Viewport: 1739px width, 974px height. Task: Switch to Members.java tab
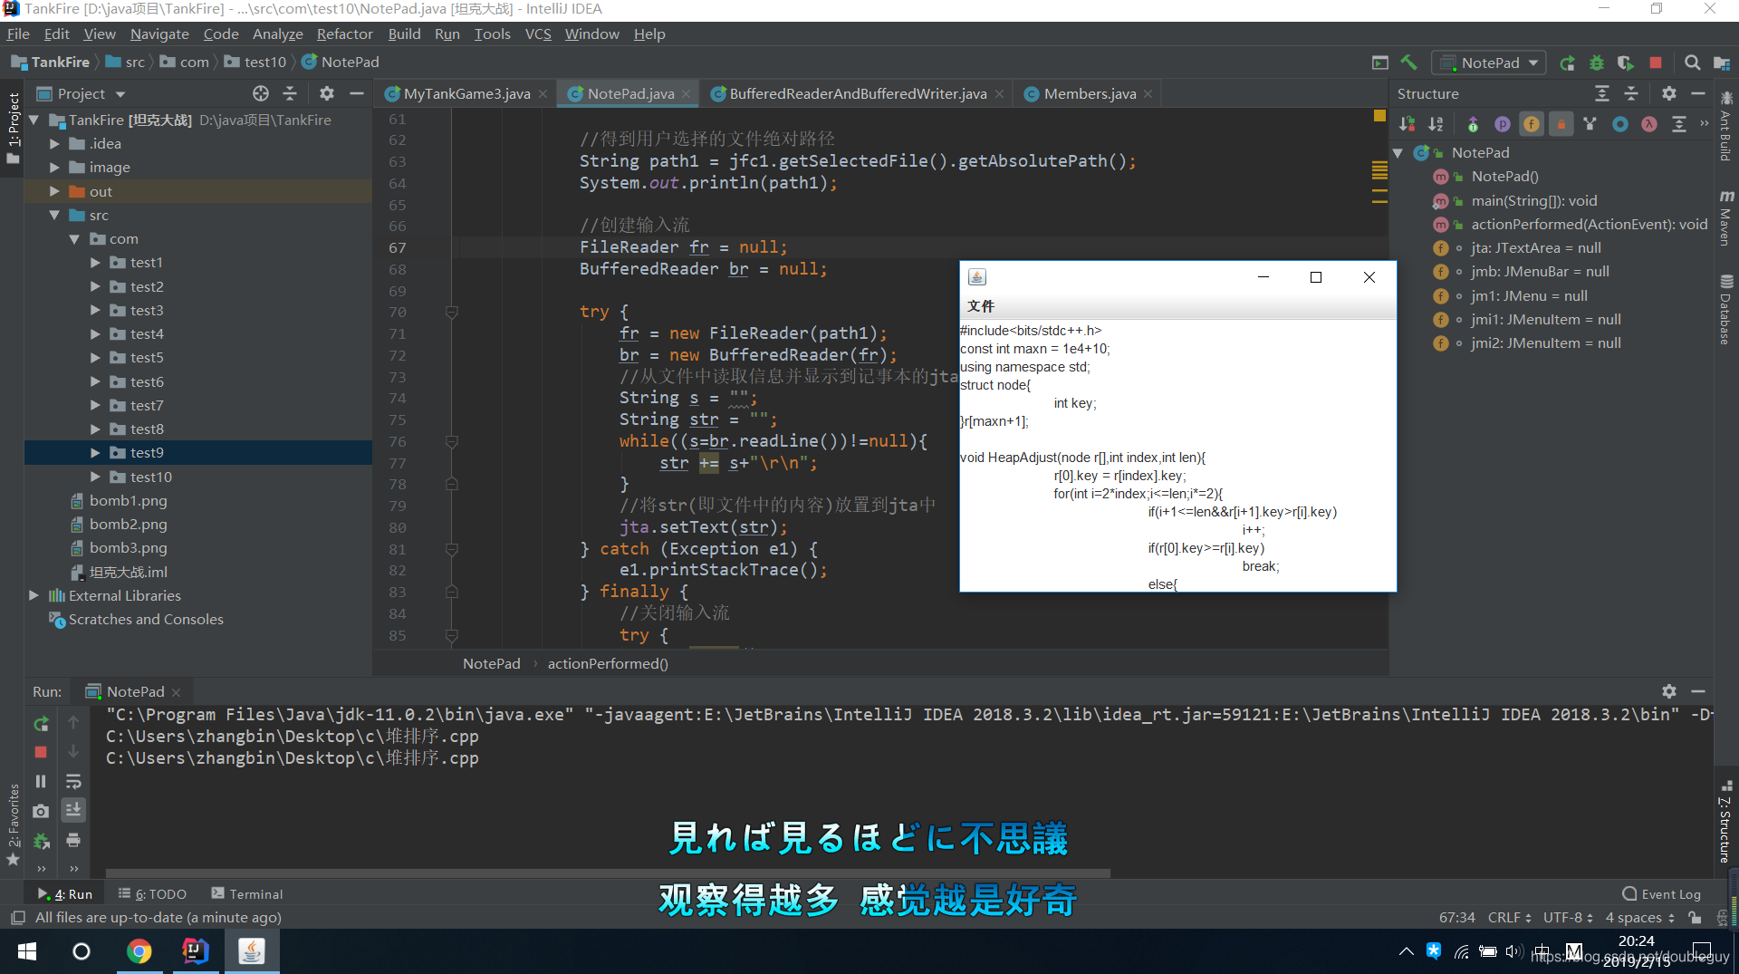[1090, 93]
